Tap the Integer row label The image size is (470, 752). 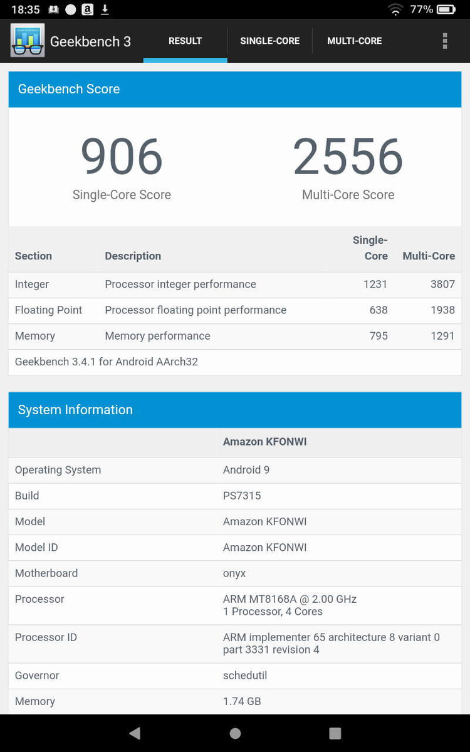(32, 285)
